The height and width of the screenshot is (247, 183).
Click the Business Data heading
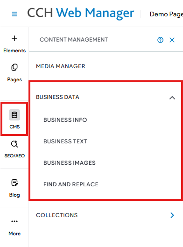click(x=57, y=97)
